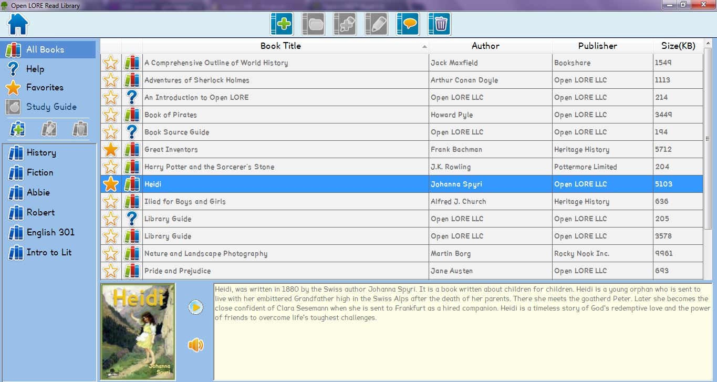Click the book with speech bubble icon
717x382 pixels.
tap(408, 24)
